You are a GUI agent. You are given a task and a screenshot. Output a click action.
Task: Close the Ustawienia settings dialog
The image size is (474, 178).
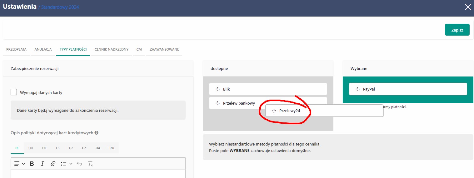coord(468,7)
